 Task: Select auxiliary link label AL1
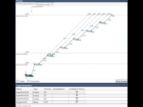pyautogui.click(x=65, y=38)
